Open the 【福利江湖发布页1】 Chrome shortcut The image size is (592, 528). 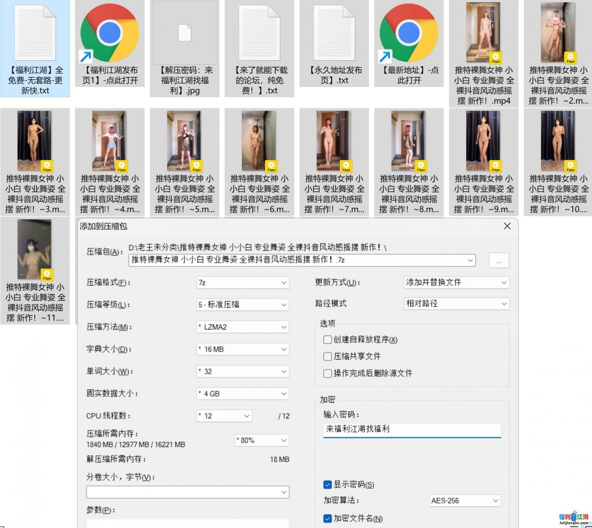tap(110, 33)
